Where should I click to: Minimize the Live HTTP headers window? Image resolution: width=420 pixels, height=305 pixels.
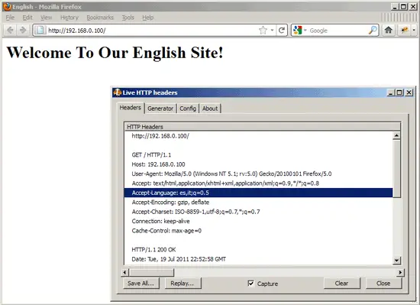[390, 92]
